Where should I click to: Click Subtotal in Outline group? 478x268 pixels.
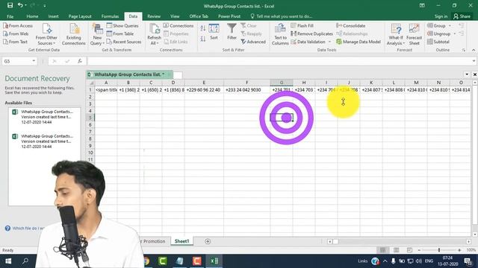point(438,42)
